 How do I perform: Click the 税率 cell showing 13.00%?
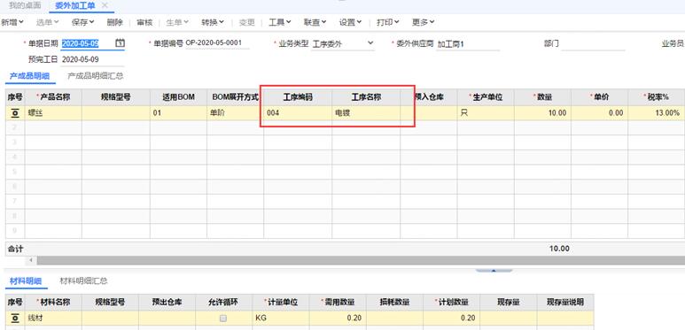(x=657, y=113)
